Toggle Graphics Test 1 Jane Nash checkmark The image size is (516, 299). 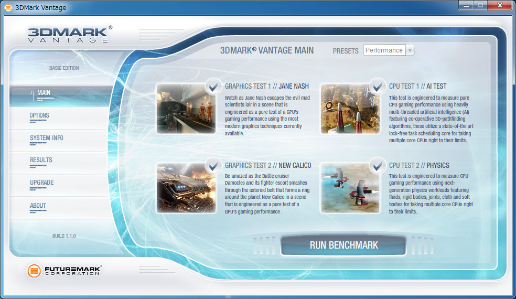click(x=213, y=87)
